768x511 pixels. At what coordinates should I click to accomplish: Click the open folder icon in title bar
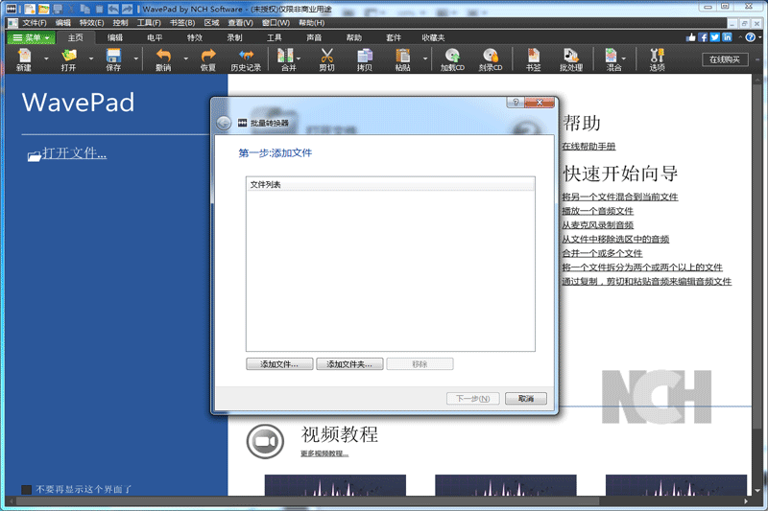tap(43, 9)
